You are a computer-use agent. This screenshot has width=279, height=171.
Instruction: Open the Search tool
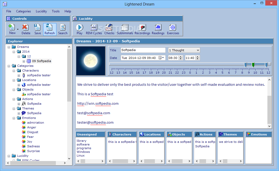pos(63,29)
